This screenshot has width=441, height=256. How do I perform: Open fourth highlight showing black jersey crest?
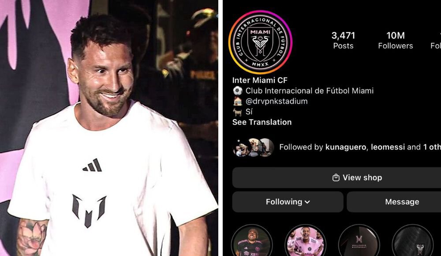(413, 241)
